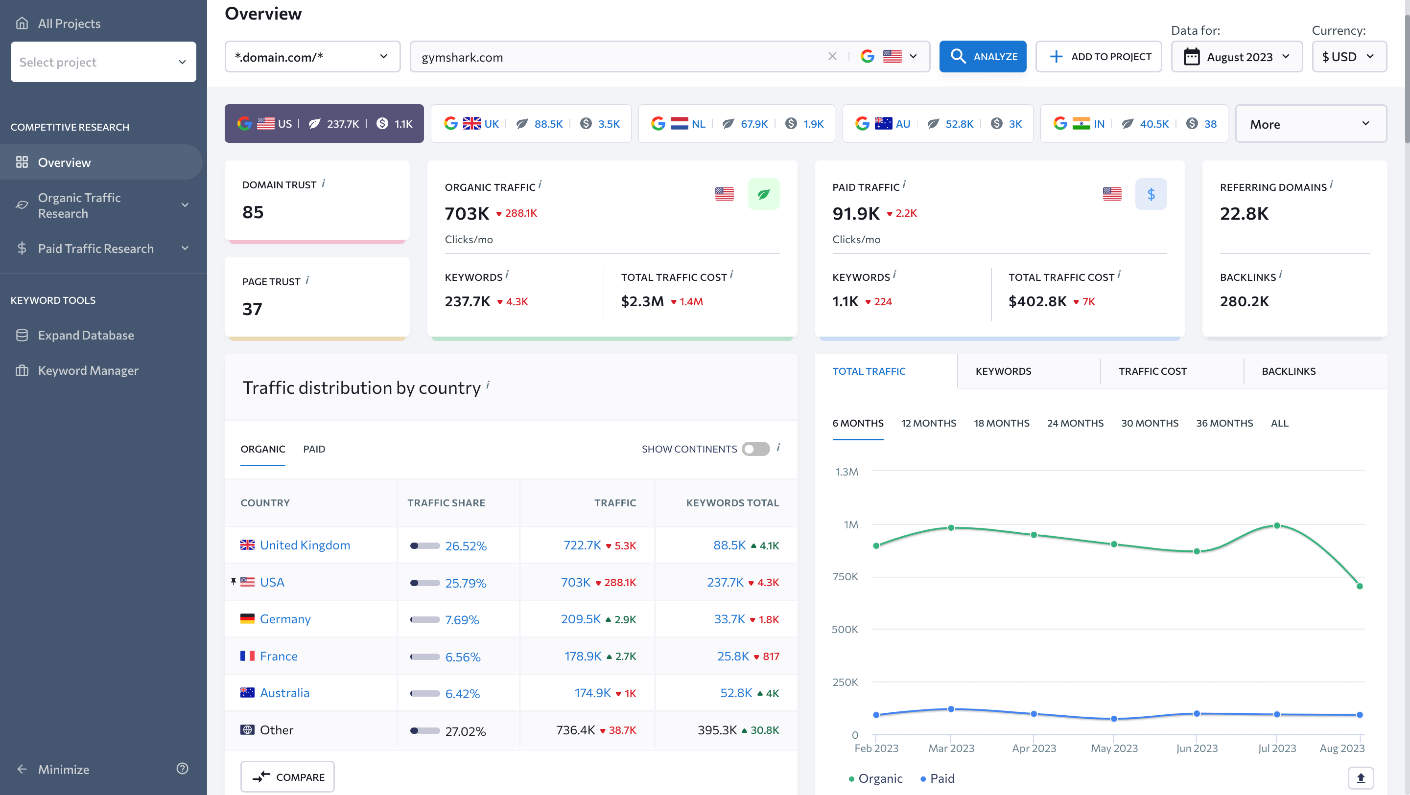Switch to the UK region tab
Screen dimensions: 1410x795
click(x=531, y=124)
